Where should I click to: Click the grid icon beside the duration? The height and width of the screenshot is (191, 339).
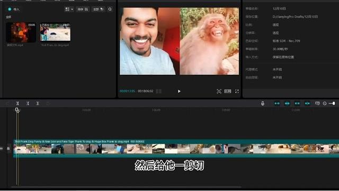[x=159, y=91]
